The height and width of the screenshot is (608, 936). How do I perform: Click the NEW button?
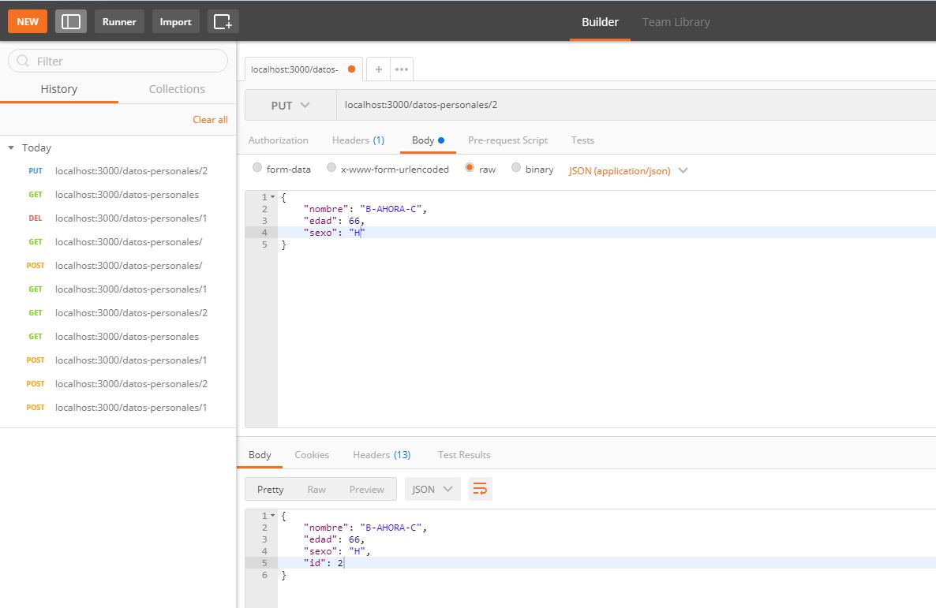pos(28,21)
